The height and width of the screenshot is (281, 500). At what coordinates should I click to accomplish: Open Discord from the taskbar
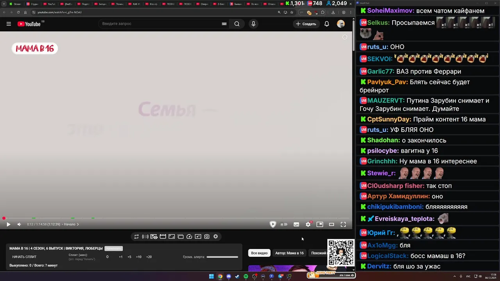(x=229, y=276)
